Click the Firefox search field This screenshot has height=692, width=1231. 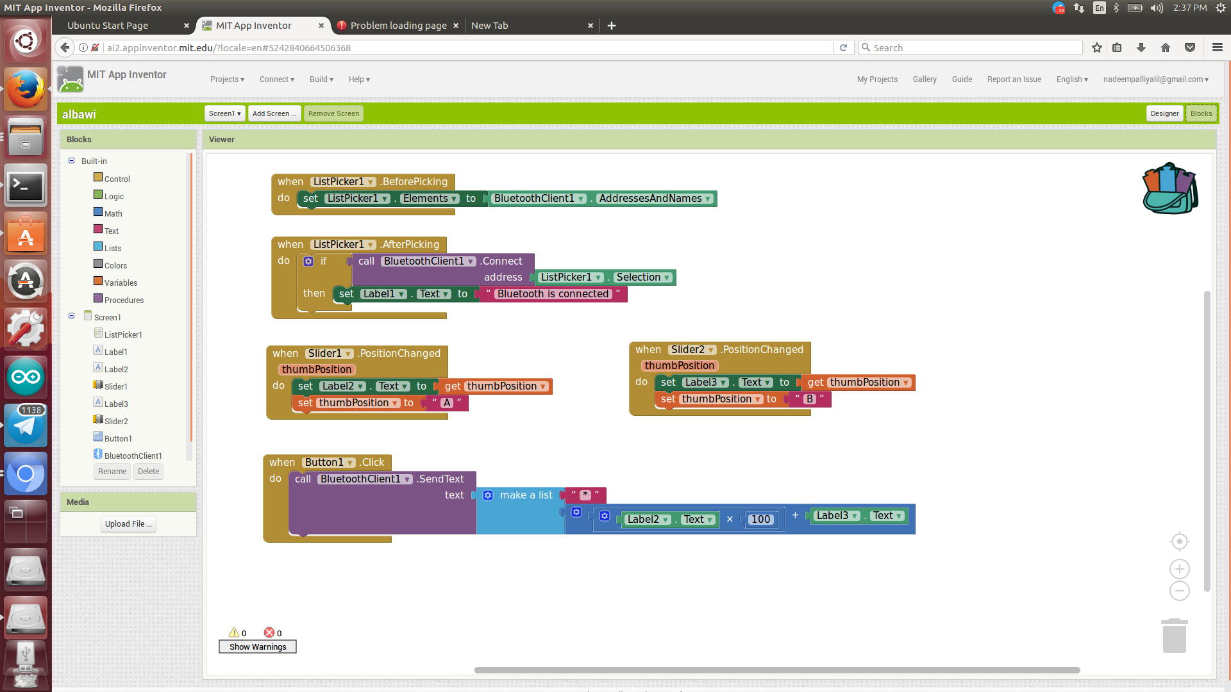tap(971, 47)
